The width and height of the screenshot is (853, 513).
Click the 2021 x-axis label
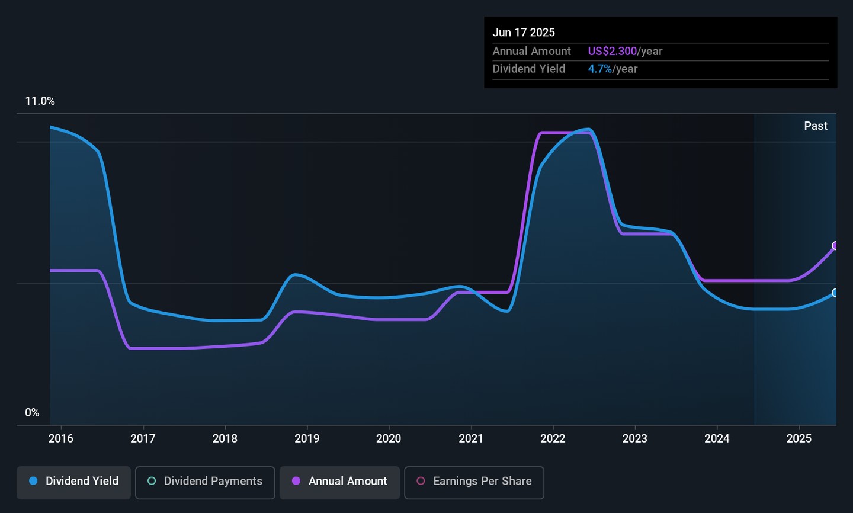[471, 438]
